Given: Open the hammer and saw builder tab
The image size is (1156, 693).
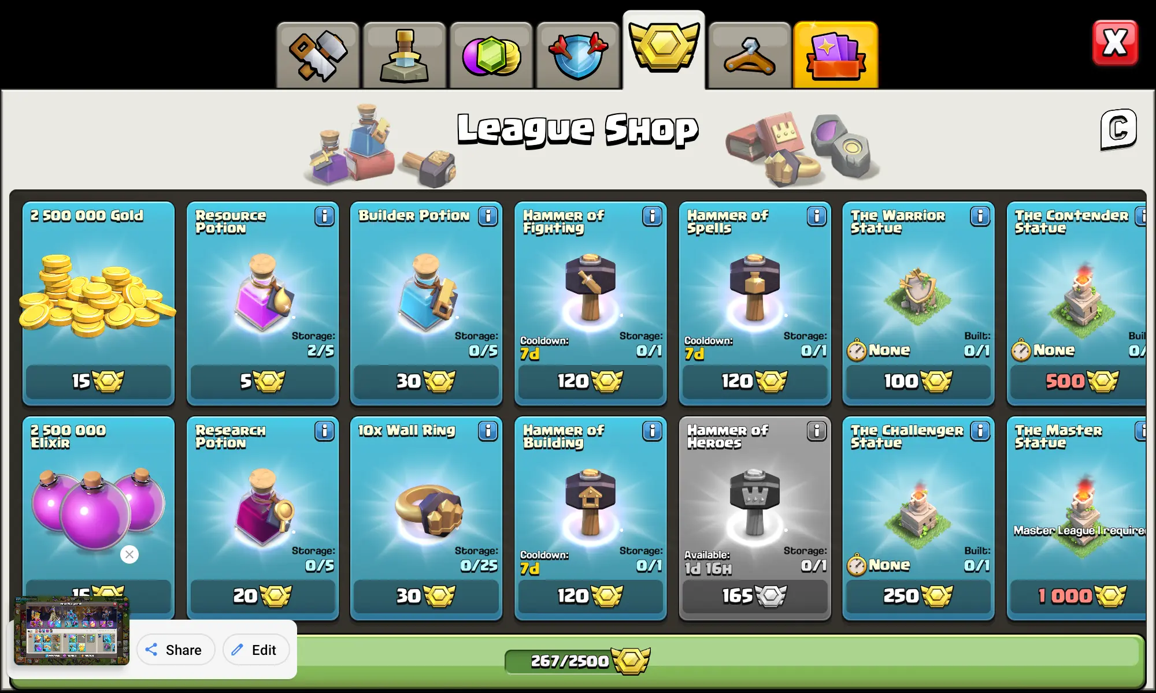Looking at the screenshot, I should [x=318, y=55].
